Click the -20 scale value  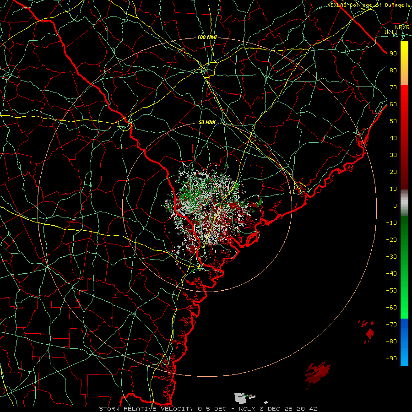click(391, 239)
